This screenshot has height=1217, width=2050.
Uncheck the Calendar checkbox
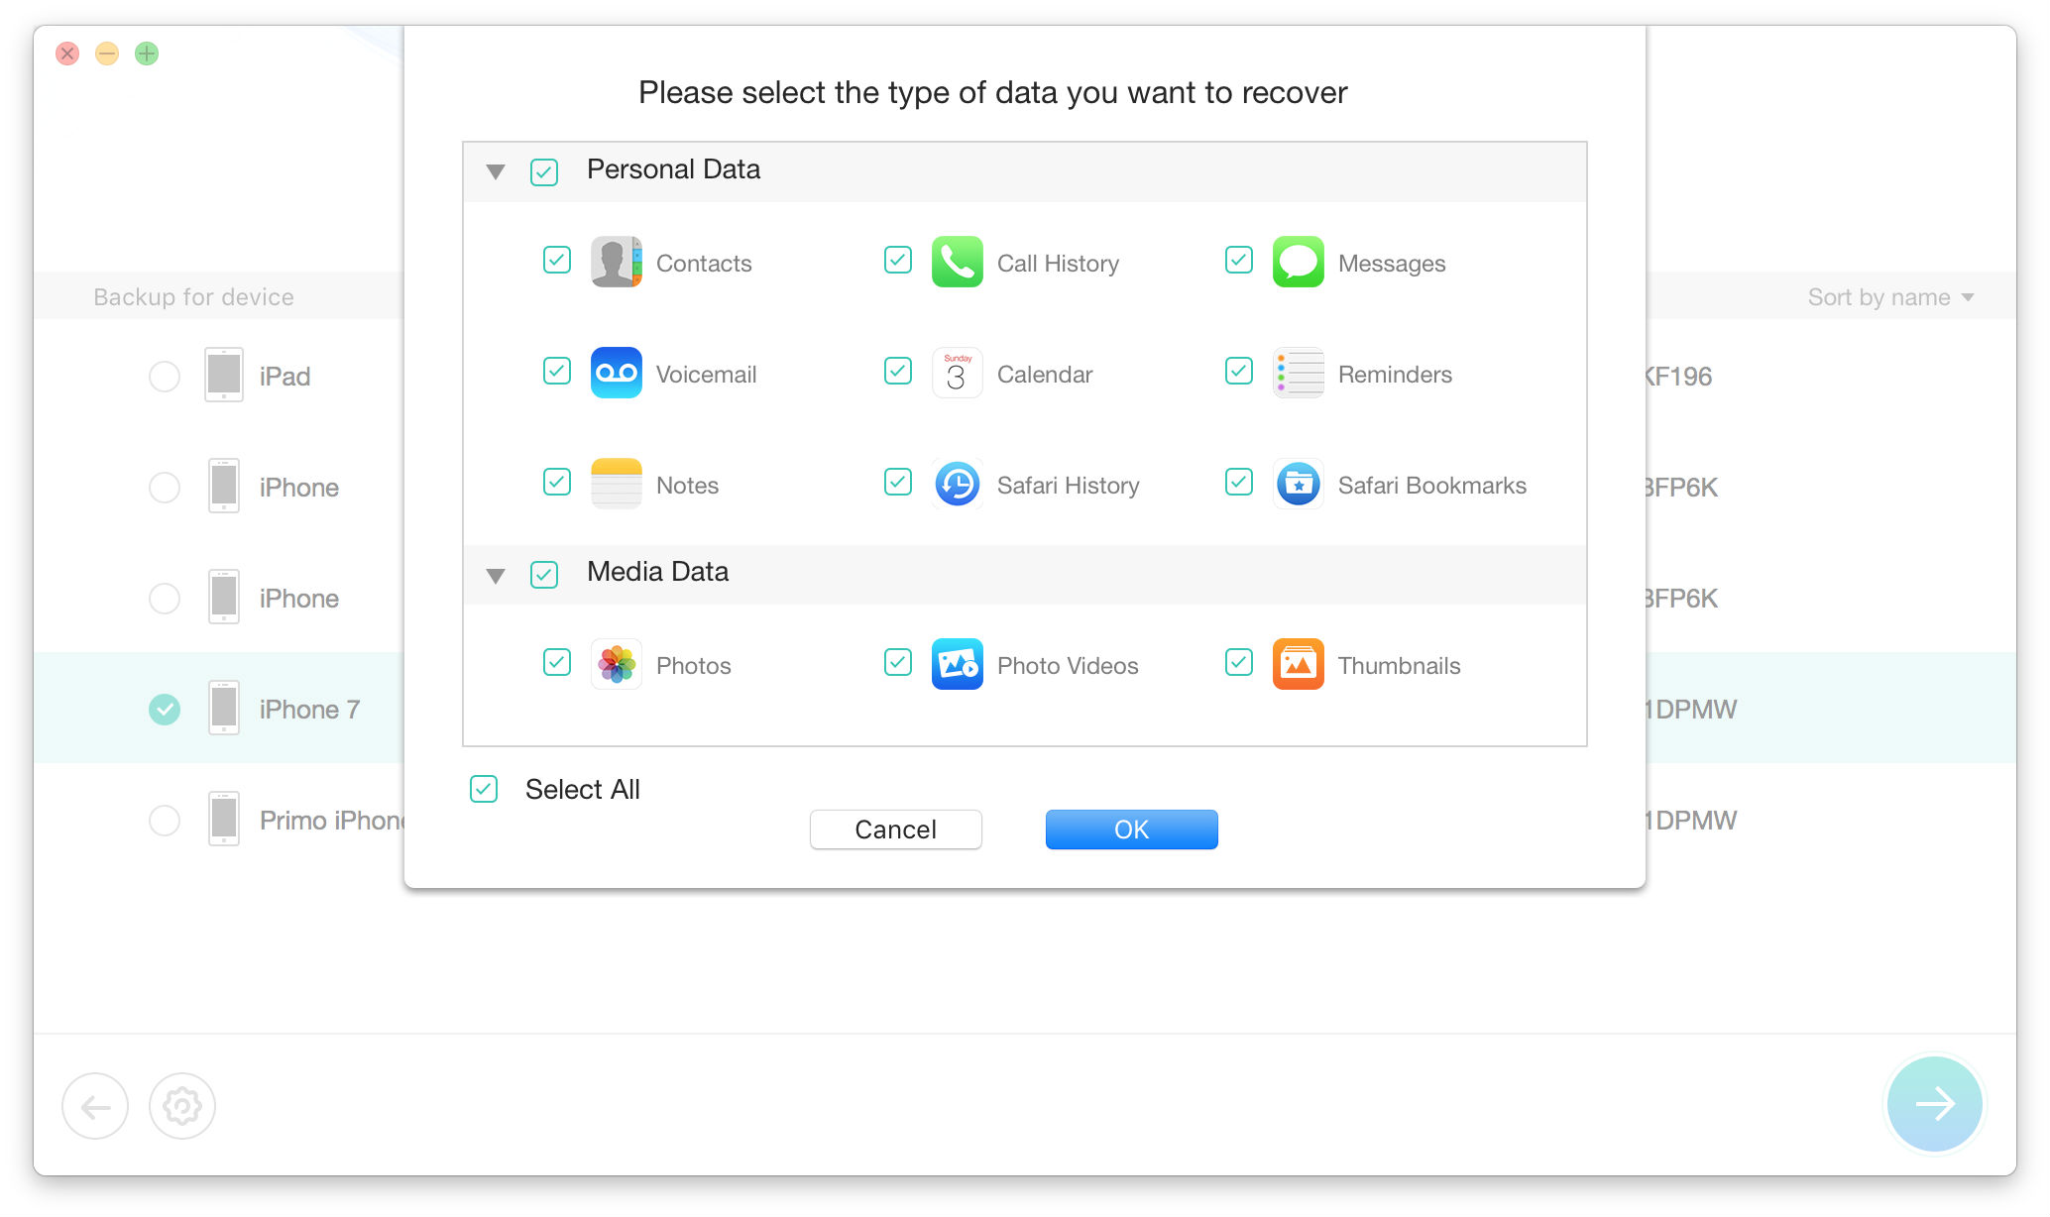click(897, 372)
